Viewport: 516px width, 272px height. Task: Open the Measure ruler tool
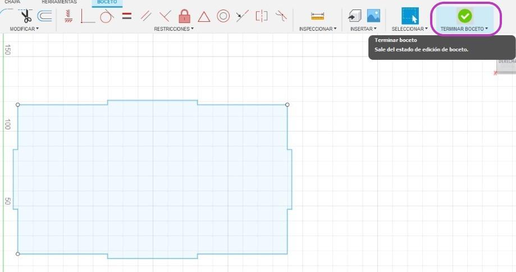318,16
